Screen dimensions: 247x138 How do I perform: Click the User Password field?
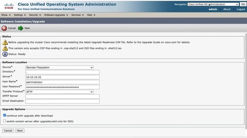63,87
